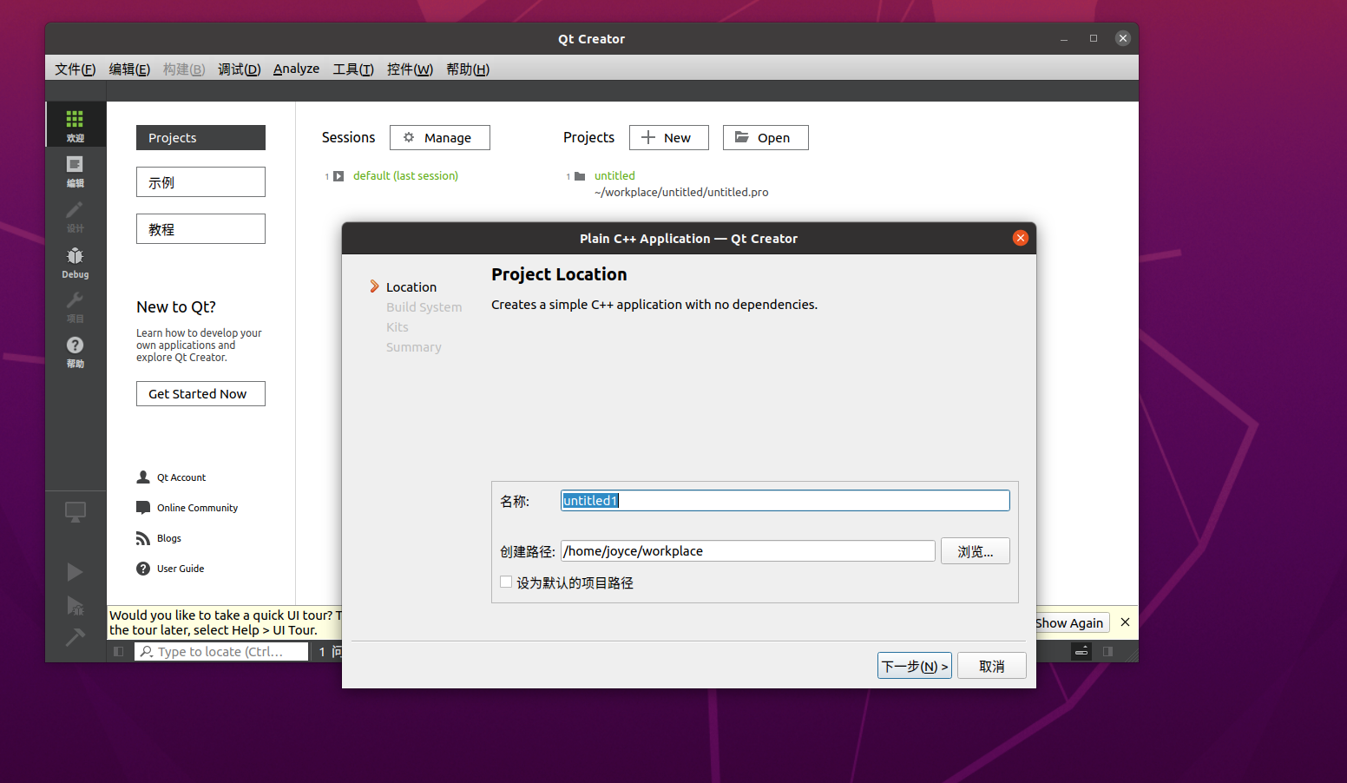Click the Manage sessions button
1347x783 pixels.
[440, 137]
